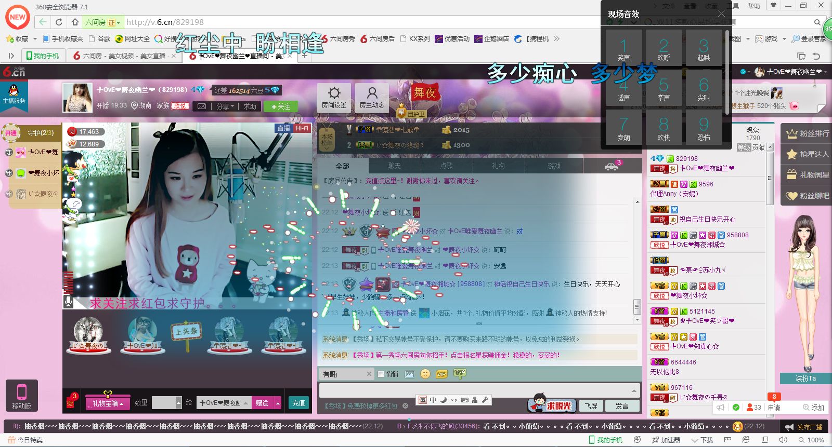Play sound effect 9 恐怖

click(704, 128)
